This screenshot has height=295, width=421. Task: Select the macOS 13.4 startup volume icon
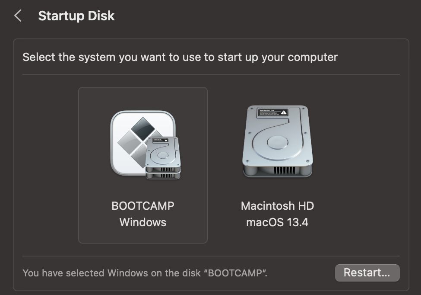277,141
